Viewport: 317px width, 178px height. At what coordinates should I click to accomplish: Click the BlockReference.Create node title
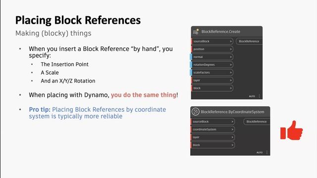[x=221, y=32]
